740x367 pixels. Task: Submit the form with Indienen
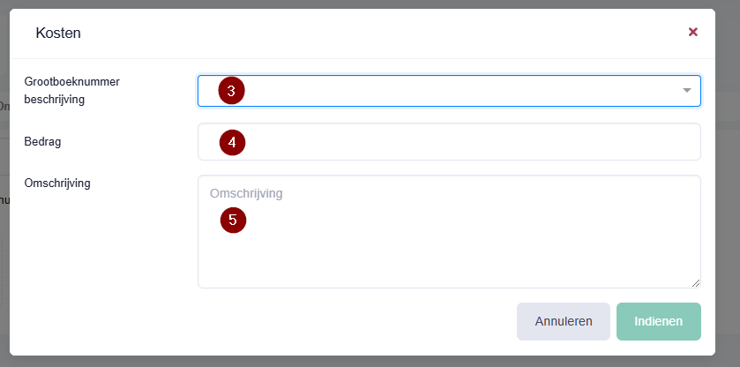[658, 322]
